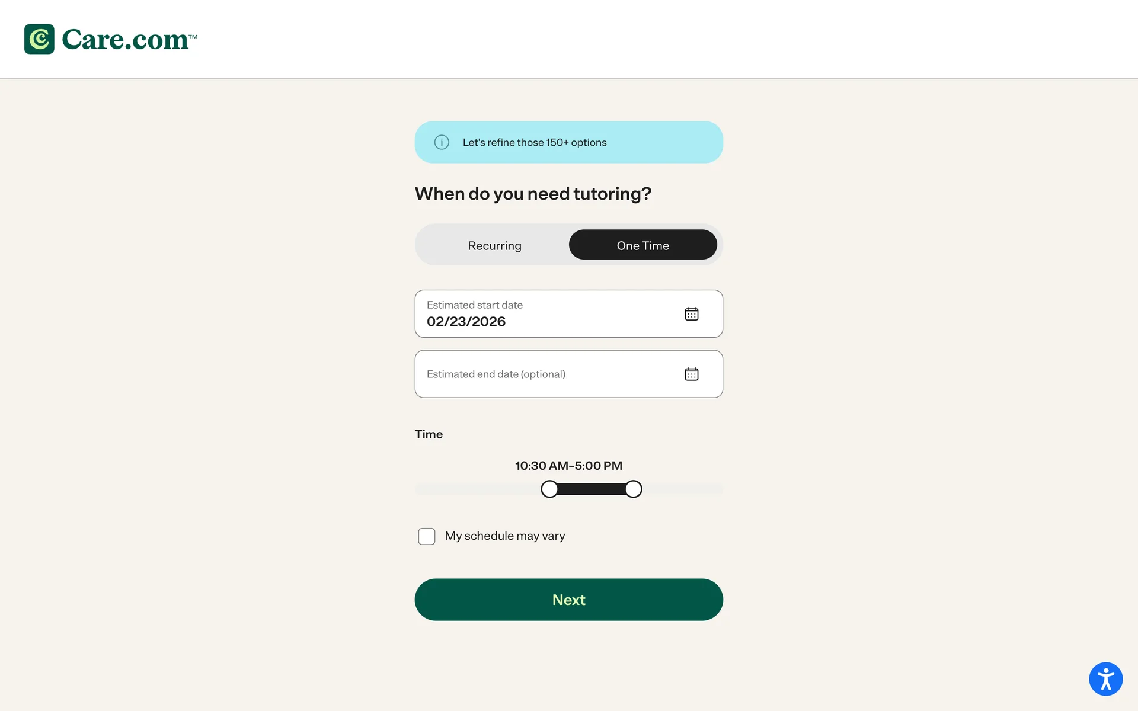This screenshot has height=711, width=1138.
Task: Click the refine 150+ options banner
Action: (569, 142)
